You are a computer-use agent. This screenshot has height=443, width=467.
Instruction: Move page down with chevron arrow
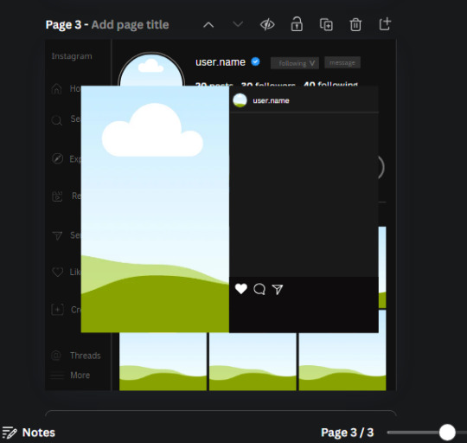click(238, 24)
